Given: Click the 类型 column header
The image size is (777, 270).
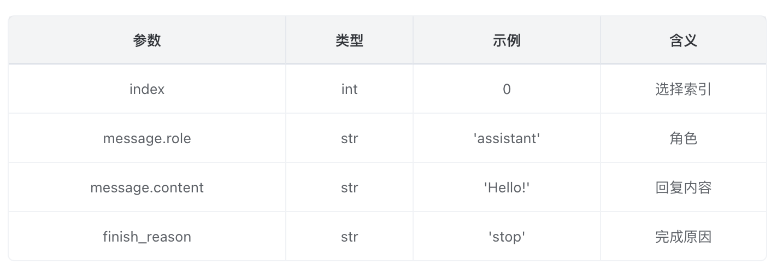Looking at the screenshot, I should pos(349,40).
